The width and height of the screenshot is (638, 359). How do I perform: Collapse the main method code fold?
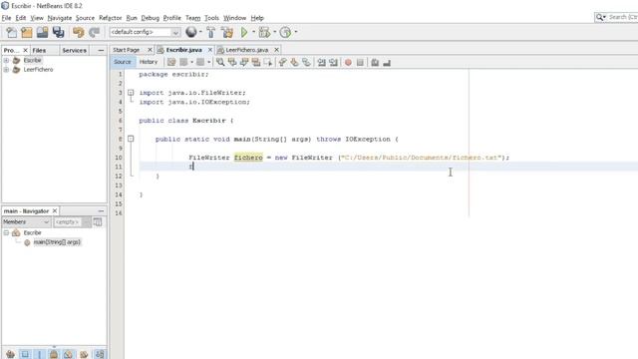(131, 139)
